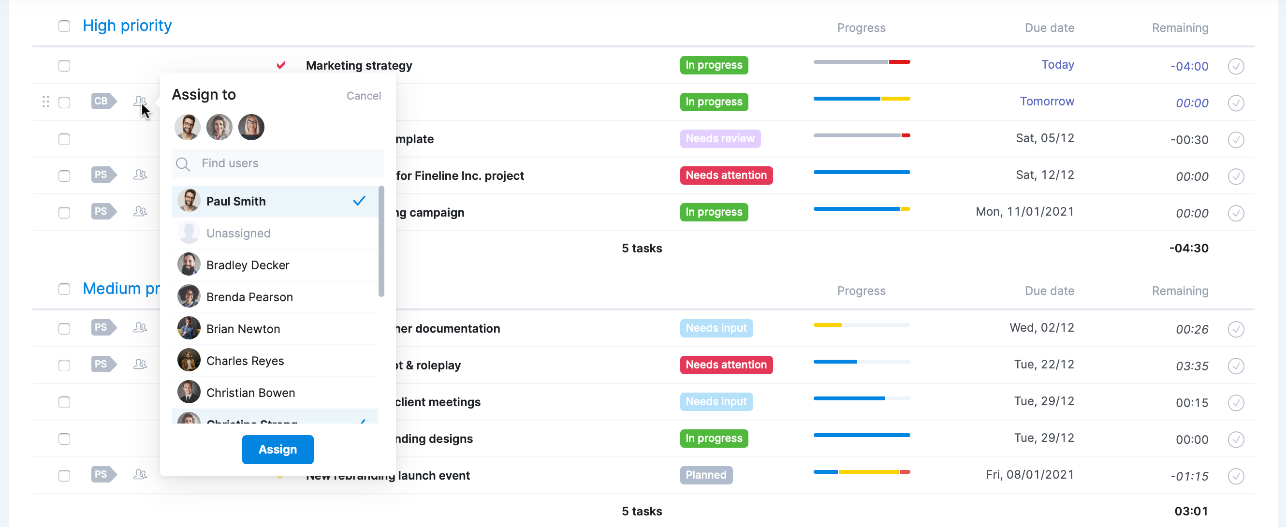This screenshot has height=527, width=1286.
Task: Change the Needs review status label
Action: (x=719, y=139)
